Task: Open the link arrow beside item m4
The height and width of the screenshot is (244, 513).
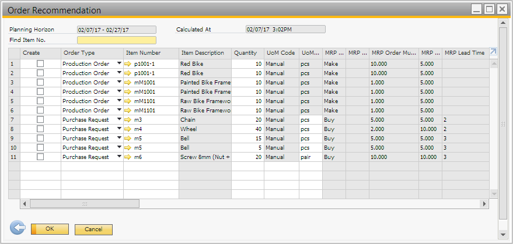Action: 128,129
